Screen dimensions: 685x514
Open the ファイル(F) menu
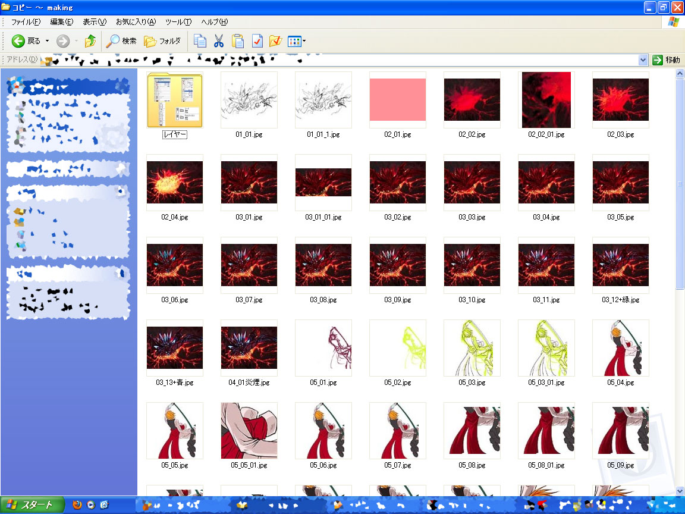click(26, 22)
